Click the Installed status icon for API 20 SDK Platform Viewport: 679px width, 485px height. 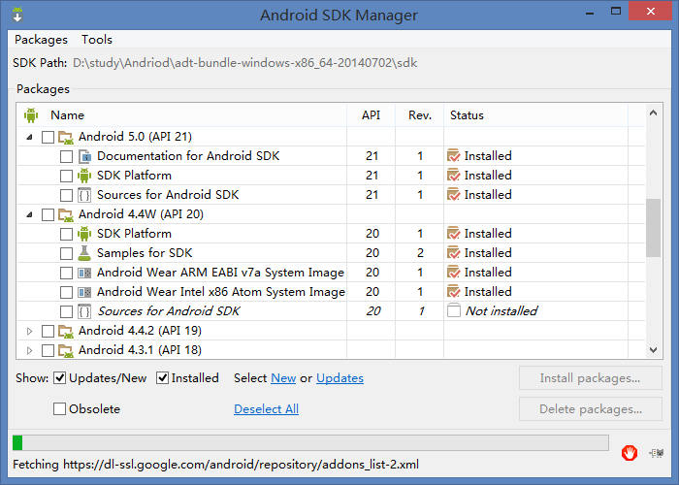(453, 234)
